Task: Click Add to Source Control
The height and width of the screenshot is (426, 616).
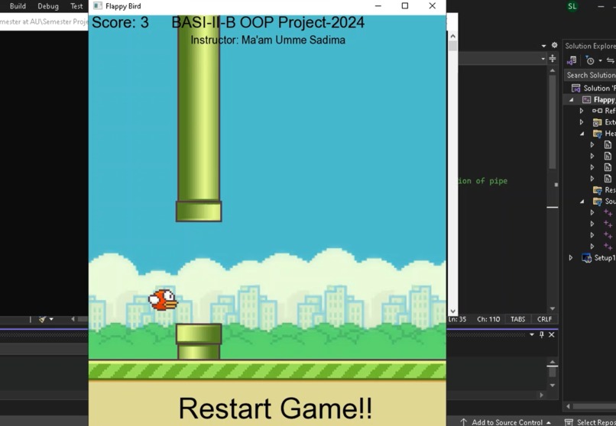Action: pyautogui.click(x=505, y=422)
